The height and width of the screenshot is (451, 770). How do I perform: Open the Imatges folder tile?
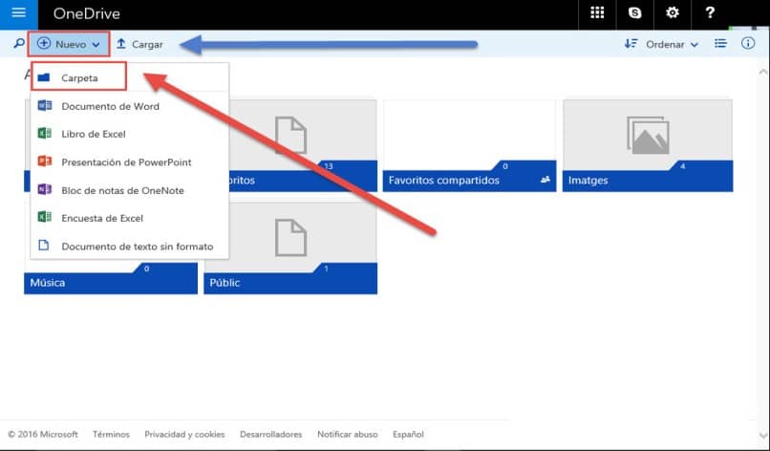(648, 145)
